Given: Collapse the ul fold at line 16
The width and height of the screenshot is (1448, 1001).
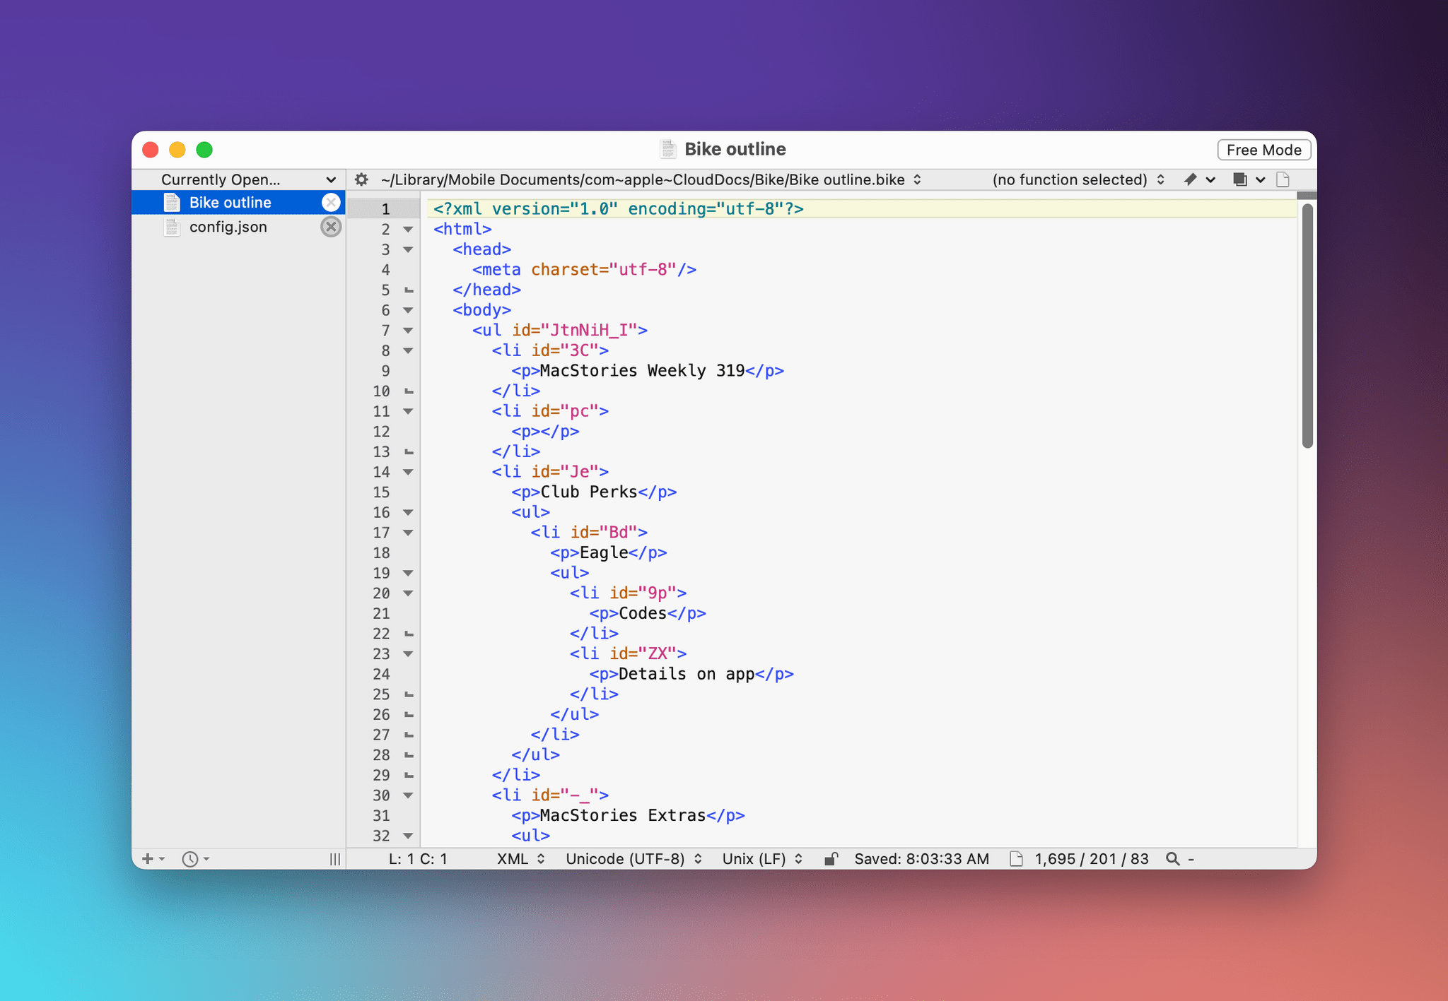Looking at the screenshot, I should 408,512.
